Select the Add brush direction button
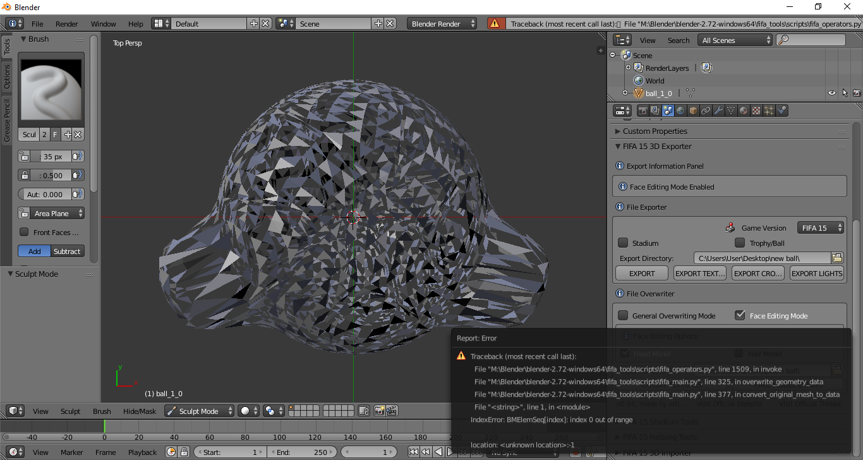 (x=34, y=251)
